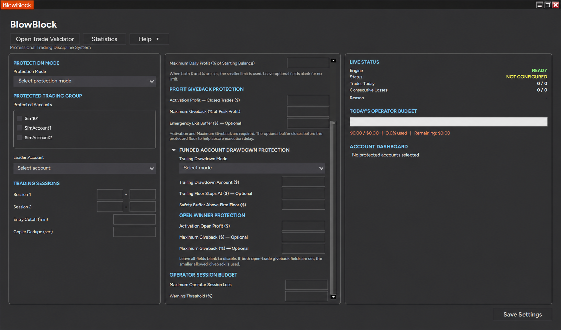Click the NOT CONFIGURED status value
This screenshot has width=561, height=330.
(527, 77)
